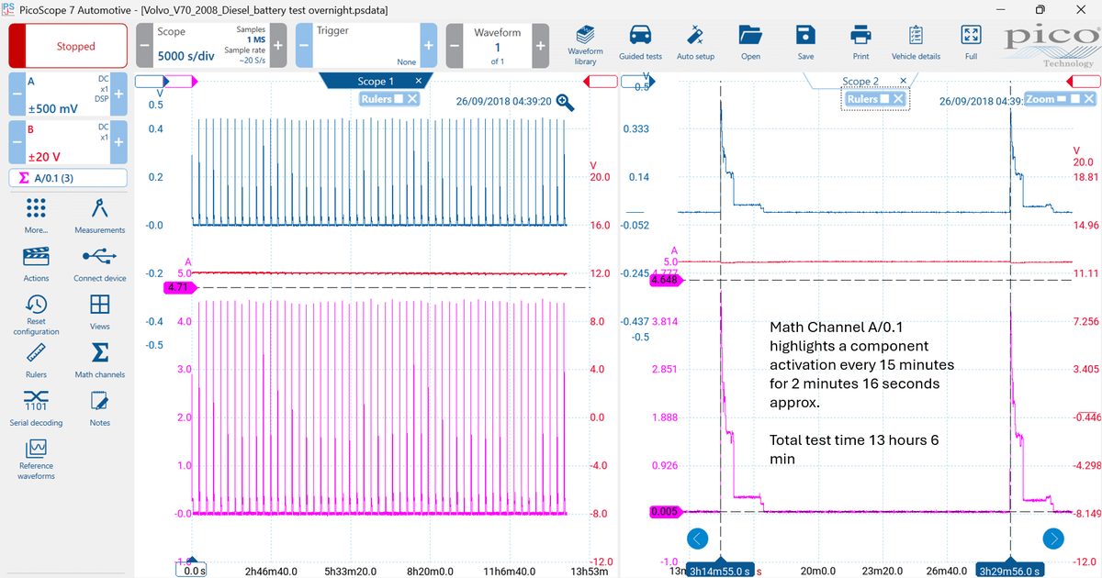
Task: Close the Scope 1 Rulers legend
Action: tap(412, 99)
